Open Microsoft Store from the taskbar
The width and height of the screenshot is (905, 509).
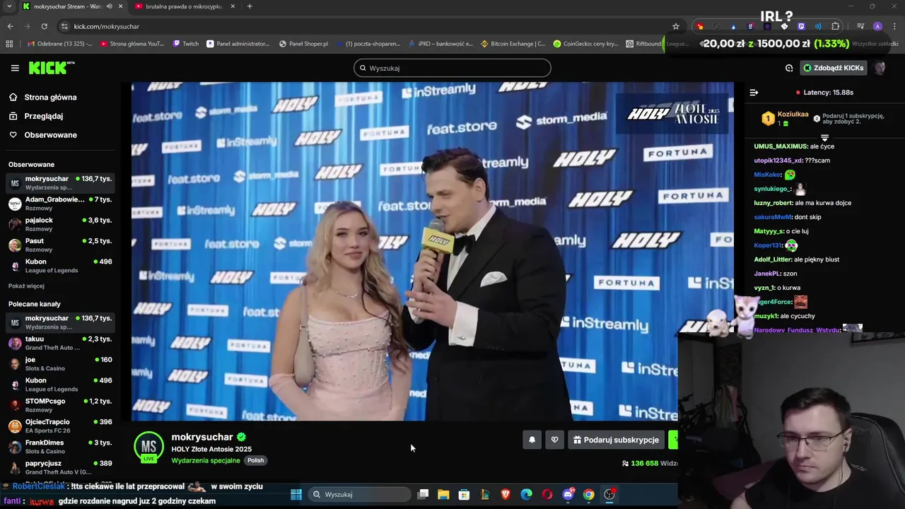(464, 494)
